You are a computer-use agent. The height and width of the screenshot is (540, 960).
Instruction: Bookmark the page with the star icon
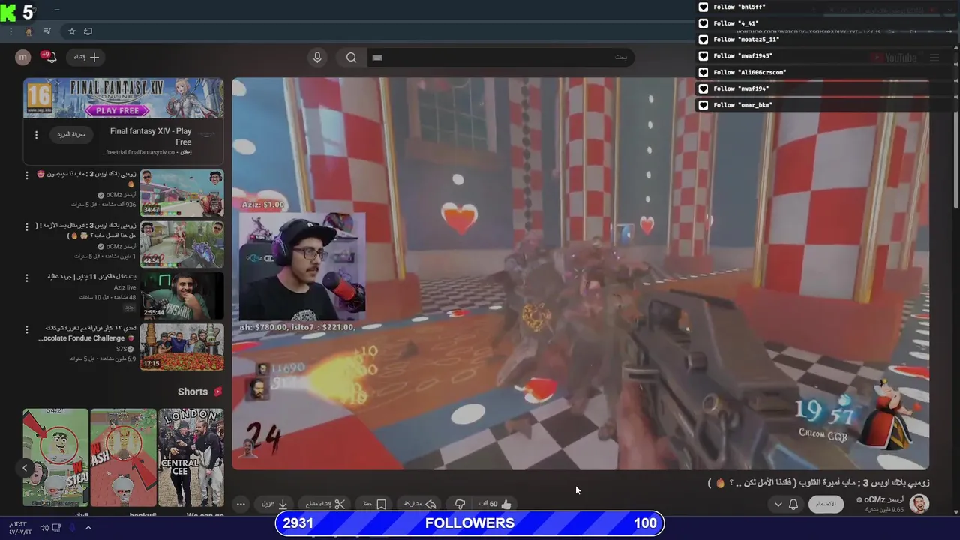[x=72, y=31]
